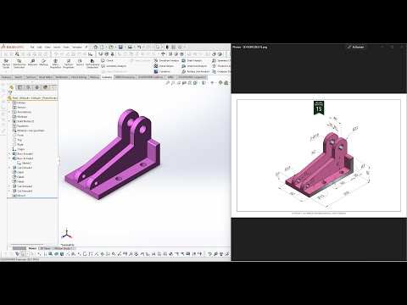
Task: Create a new document
Action: 102,47
